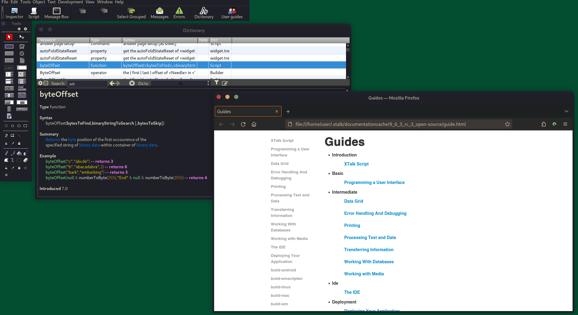The height and width of the screenshot is (315, 578).
Task: Select the Guides tab in Firefox
Action: (x=248, y=111)
